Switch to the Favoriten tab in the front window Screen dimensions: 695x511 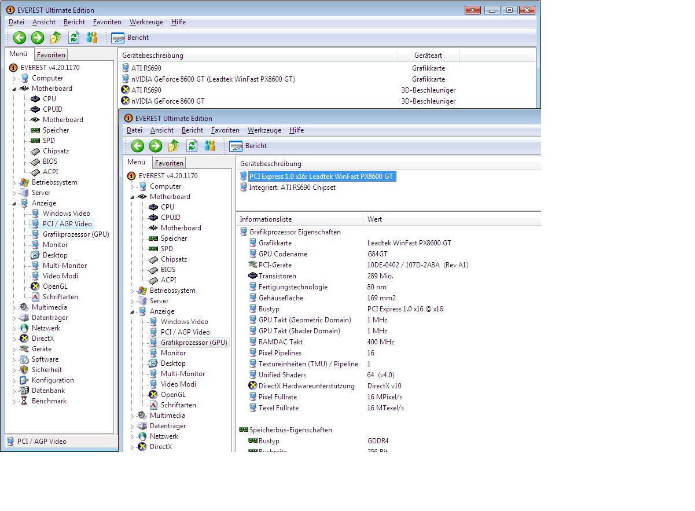pos(169,163)
